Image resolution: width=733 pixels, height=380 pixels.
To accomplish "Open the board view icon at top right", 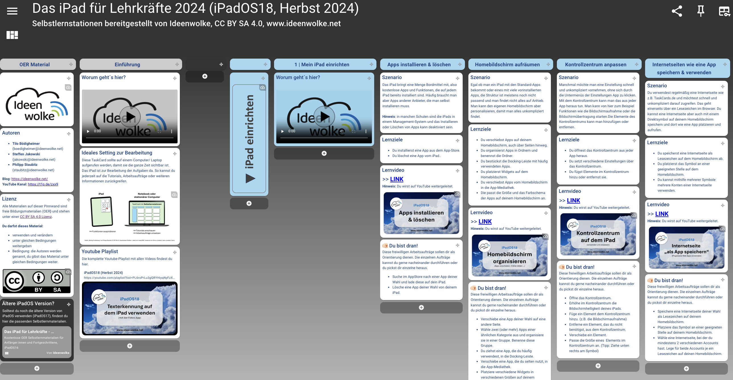I will pyautogui.click(x=724, y=11).
